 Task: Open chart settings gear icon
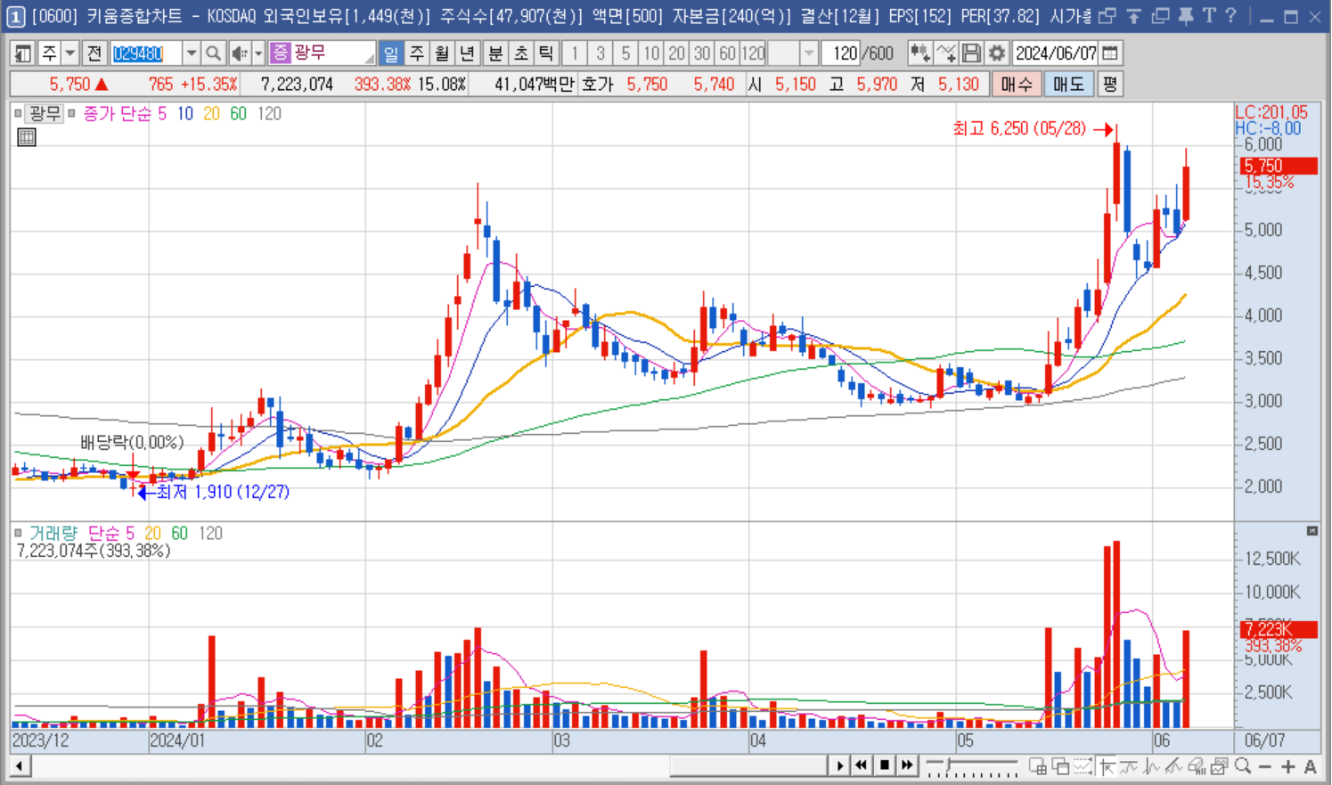997,53
